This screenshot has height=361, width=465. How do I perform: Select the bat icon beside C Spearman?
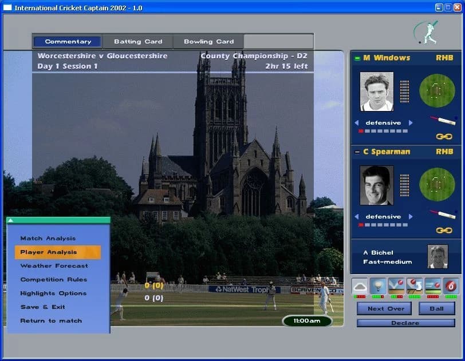[x=443, y=215]
